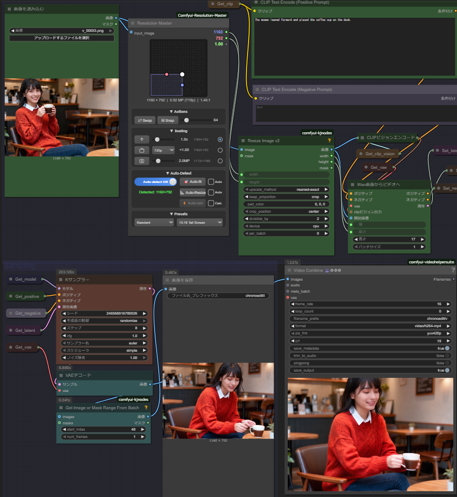Increase frame_rate with its right arrow

(x=449, y=304)
